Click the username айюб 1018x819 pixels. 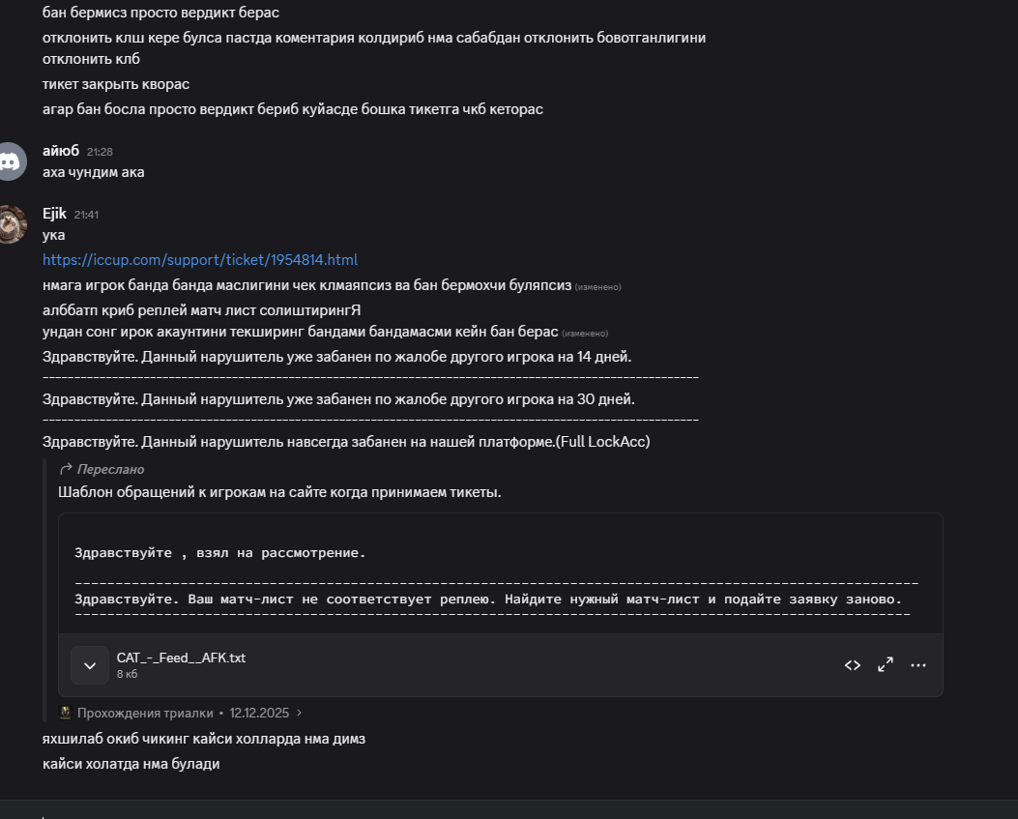61,151
